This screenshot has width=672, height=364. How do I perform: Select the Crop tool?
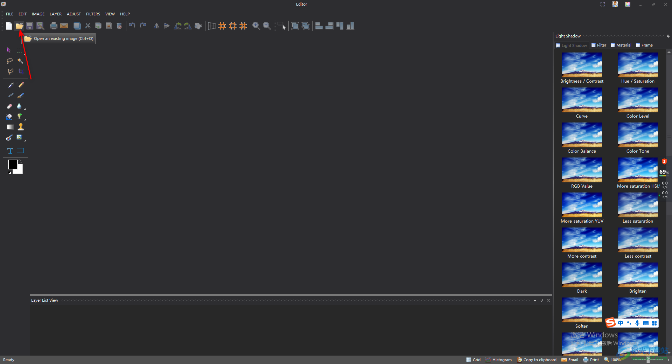[21, 71]
